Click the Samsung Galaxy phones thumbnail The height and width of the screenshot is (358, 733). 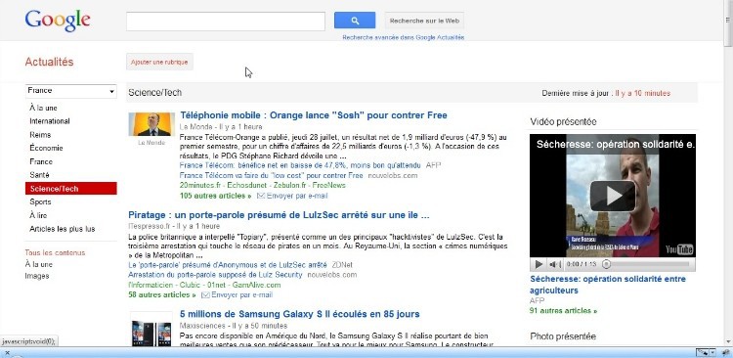tap(151, 330)
